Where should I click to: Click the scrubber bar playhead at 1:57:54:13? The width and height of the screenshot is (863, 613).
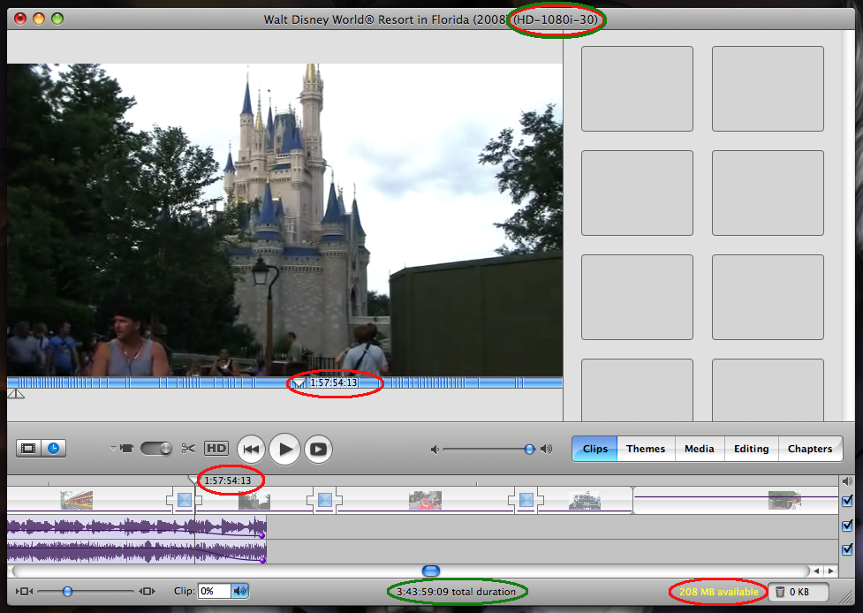[x=298, y=382]
